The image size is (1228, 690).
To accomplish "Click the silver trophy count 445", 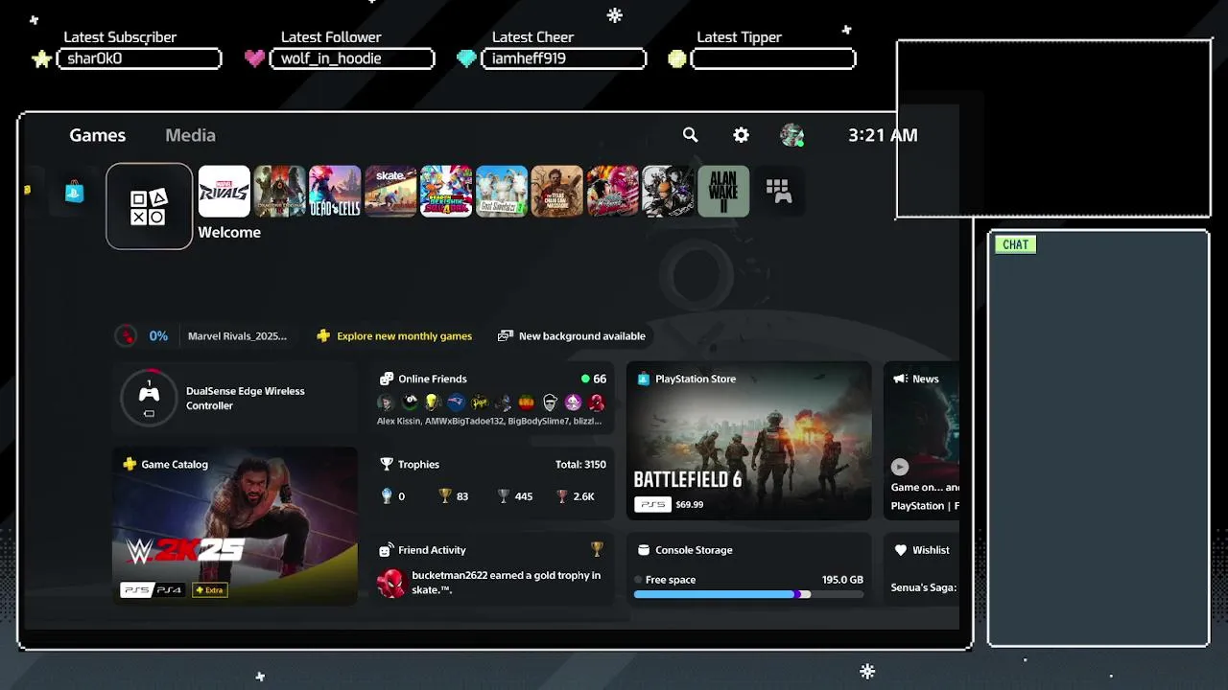I will pos(515,496).
